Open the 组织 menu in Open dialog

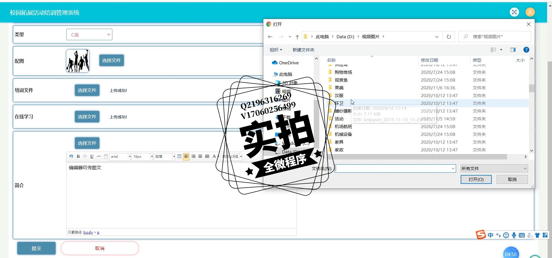276,50
